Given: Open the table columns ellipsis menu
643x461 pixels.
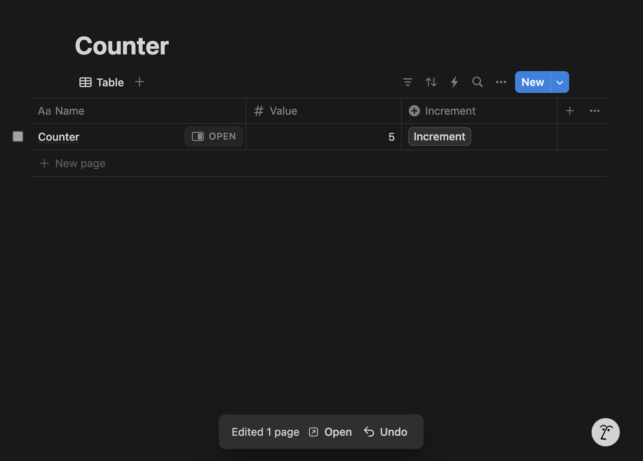Looking at the screenshot, I should click(x=595, y=111).
